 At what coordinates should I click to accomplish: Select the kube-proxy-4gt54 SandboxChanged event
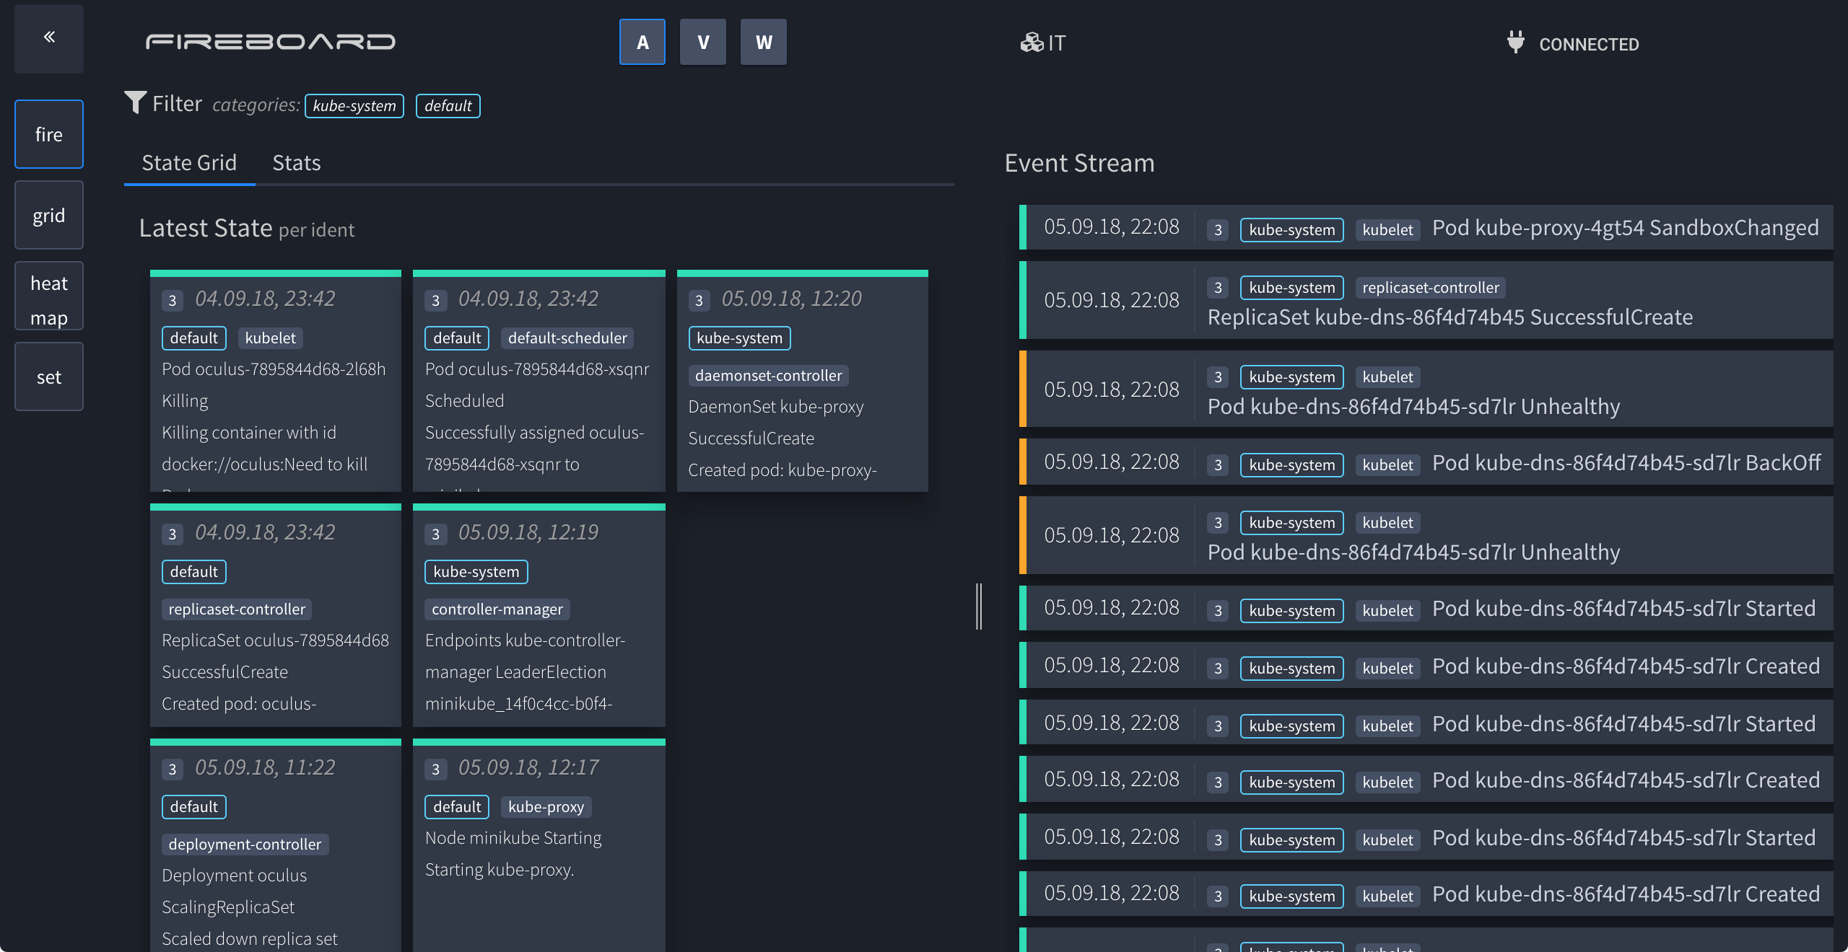[1624, 228]
